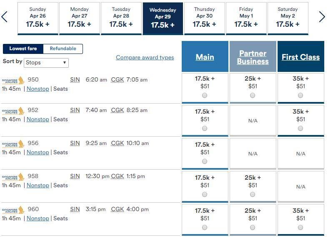
Task: Select First Class fare for flight 960
Action: 300,227
